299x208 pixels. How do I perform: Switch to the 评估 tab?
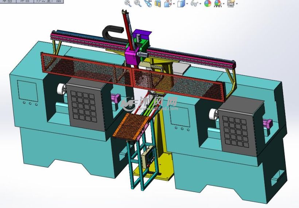point(25,1)
